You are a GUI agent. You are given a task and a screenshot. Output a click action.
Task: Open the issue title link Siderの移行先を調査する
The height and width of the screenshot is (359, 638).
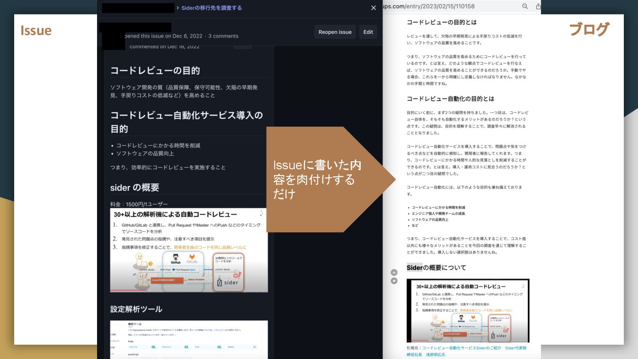[211, 8]
